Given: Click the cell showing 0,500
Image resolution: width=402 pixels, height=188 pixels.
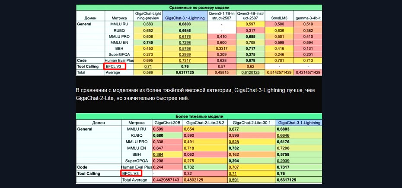Looking at the screenshot, I should pos(279,24).
